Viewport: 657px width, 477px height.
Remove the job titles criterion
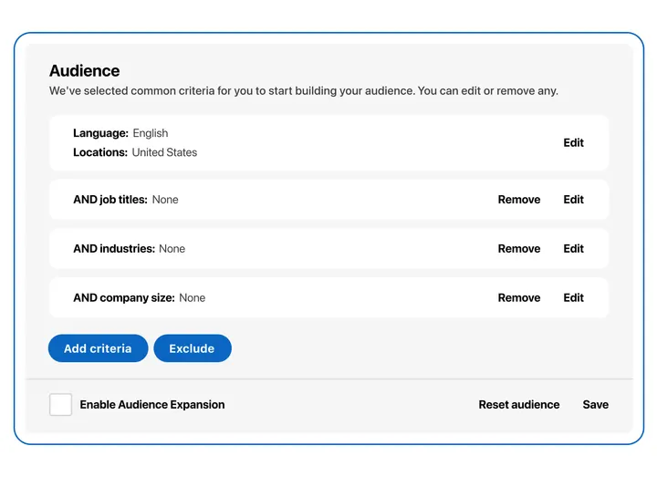point(518,200)
